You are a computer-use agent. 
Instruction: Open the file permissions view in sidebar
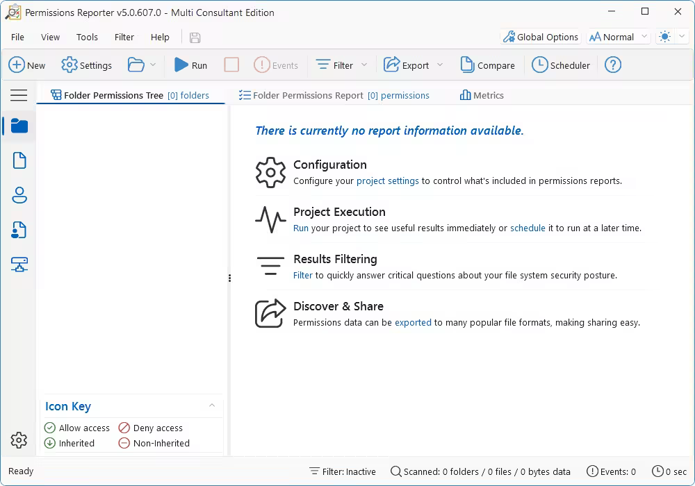coord(19,160)
